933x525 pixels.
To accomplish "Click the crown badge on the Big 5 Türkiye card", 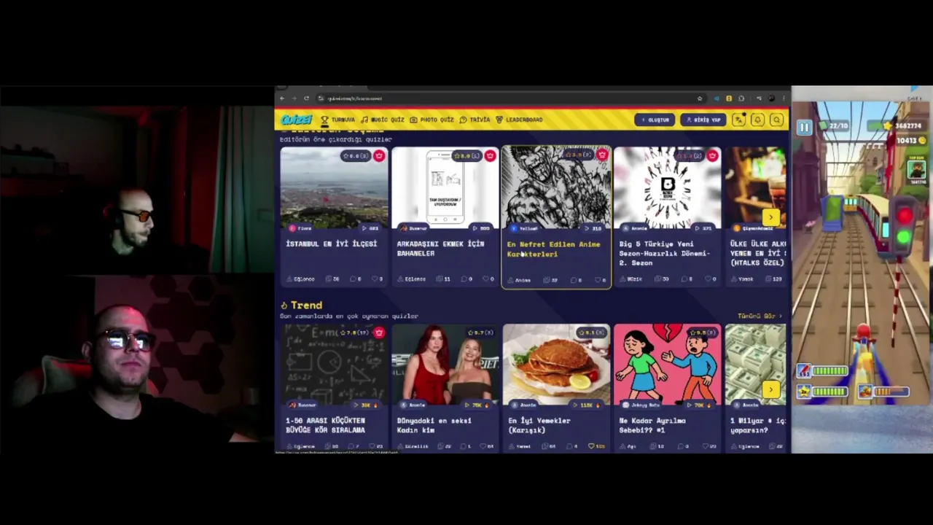I will tap(712, 156).
